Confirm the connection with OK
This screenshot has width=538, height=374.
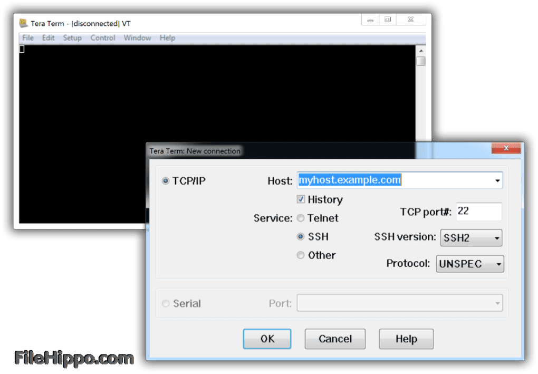(x=267, y=339)
